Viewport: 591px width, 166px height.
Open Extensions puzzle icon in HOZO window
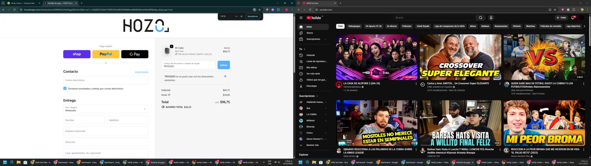click(x=278, y=10)
